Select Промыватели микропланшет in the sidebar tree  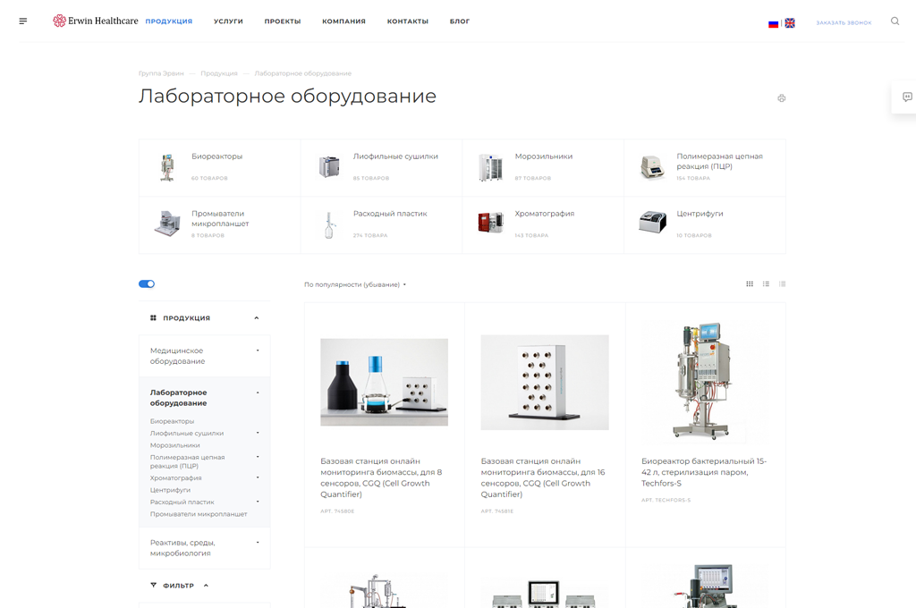199,514
